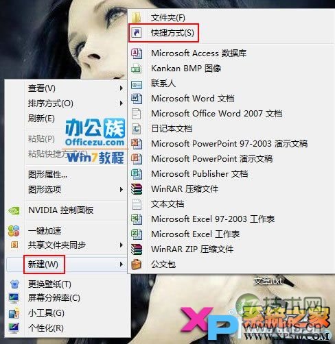Click the WinRAR 压缩文件 books icon
This screenshot has width=335, height=344.
pos(137,189)
